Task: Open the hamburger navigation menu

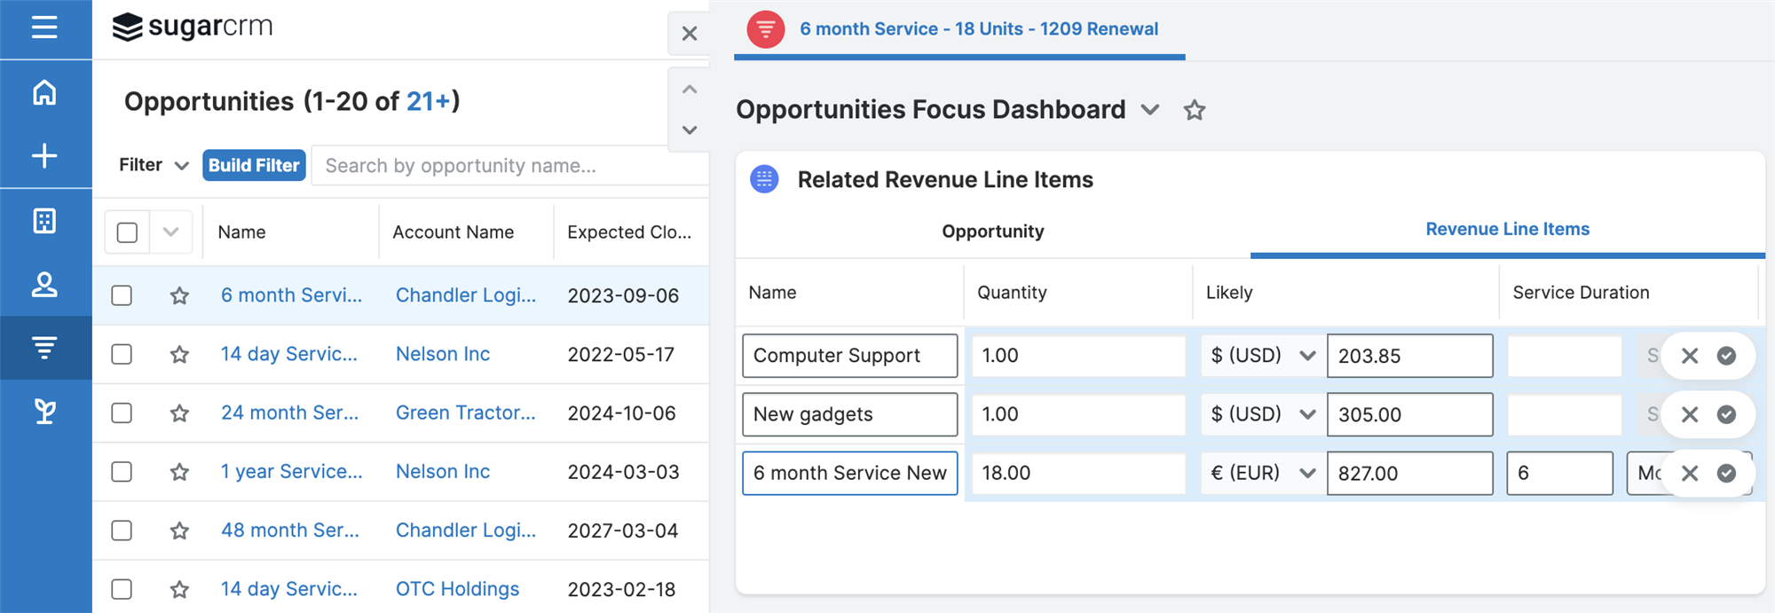Action: 44,28
